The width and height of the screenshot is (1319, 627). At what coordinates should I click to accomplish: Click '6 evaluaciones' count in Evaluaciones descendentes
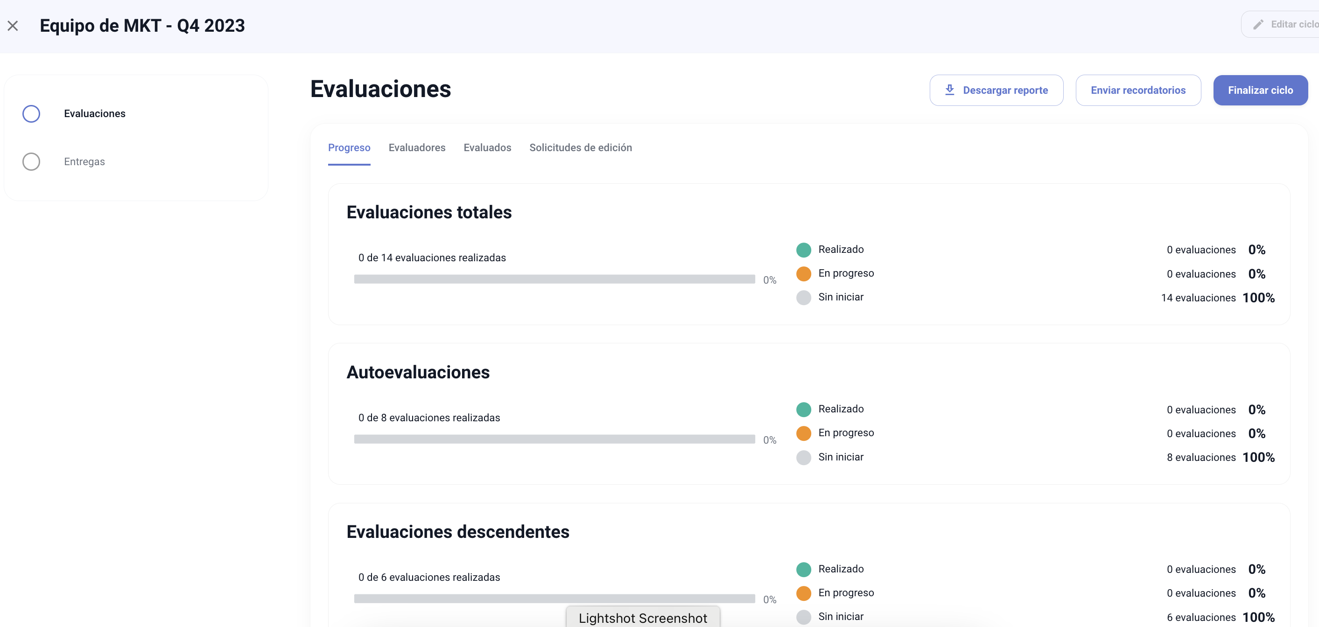pos(1201,617)
